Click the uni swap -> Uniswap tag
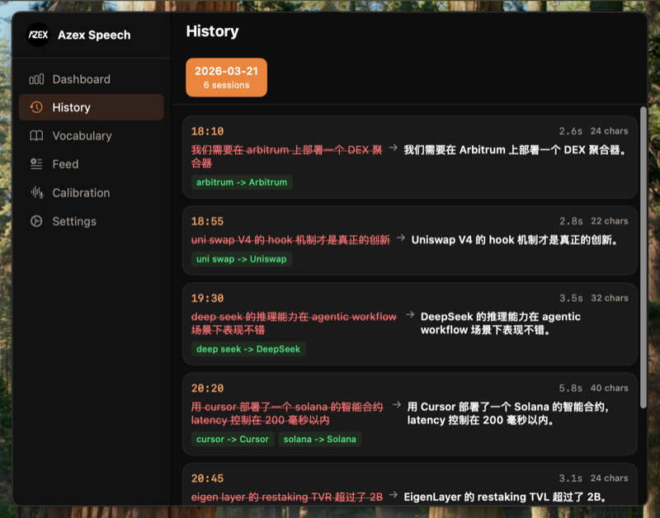 [x=241, y=259]
